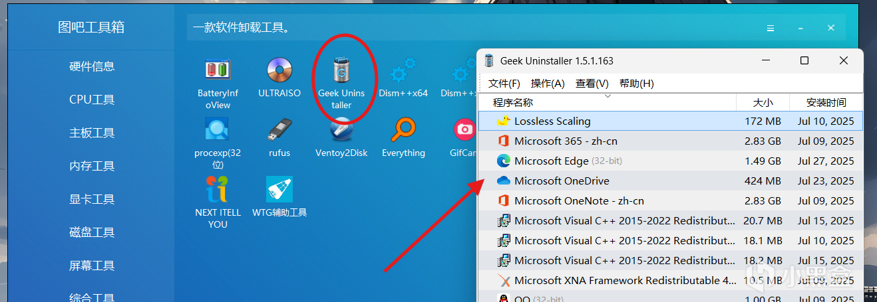877x302 pixels.
Task: Launch the rufus USB drive icon
Action: coord(279,129)
